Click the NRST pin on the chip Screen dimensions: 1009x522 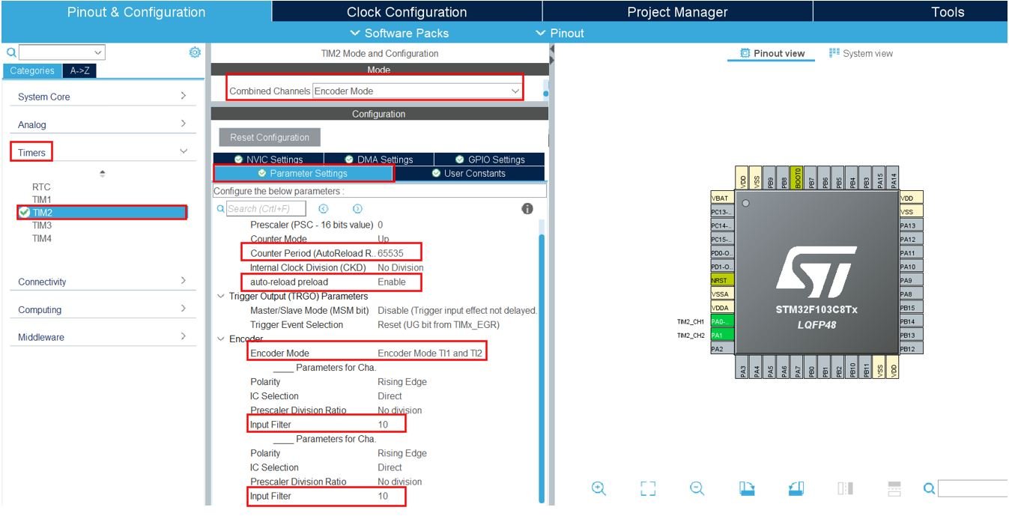point(722,280)
